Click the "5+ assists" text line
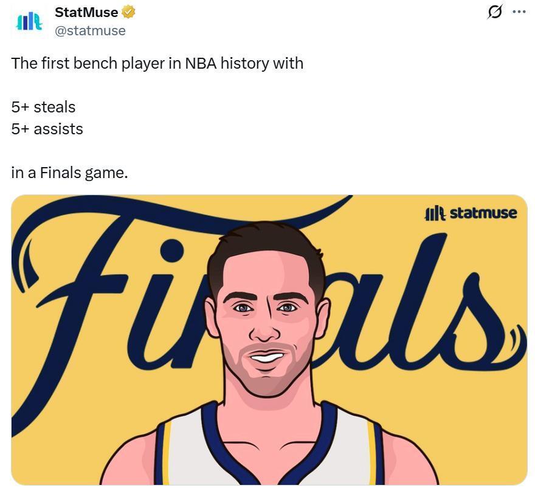The width and height of the screenshot is (535, 491). [47, 129]
